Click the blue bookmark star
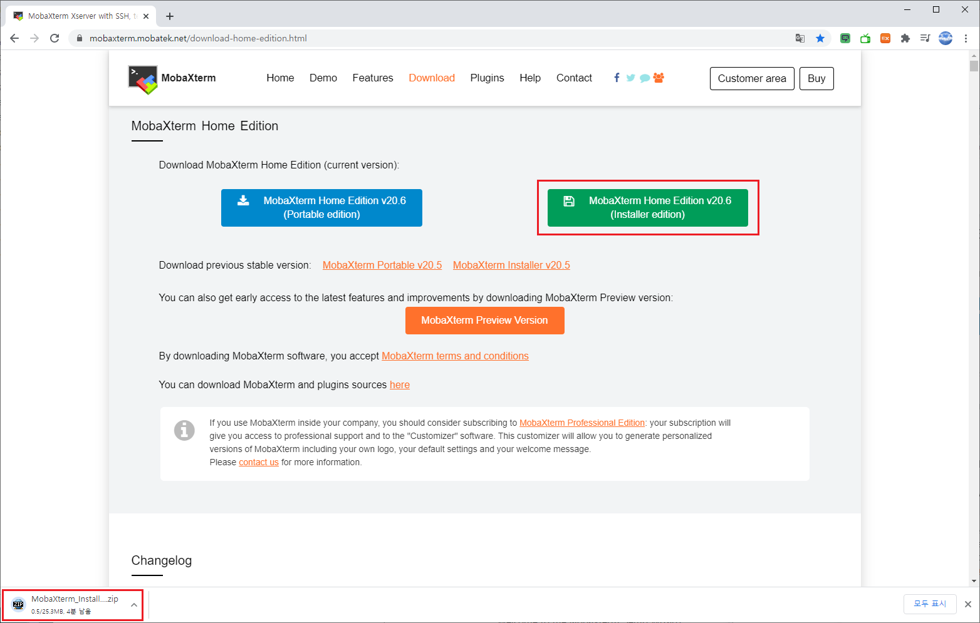 [x=820, y=38]
